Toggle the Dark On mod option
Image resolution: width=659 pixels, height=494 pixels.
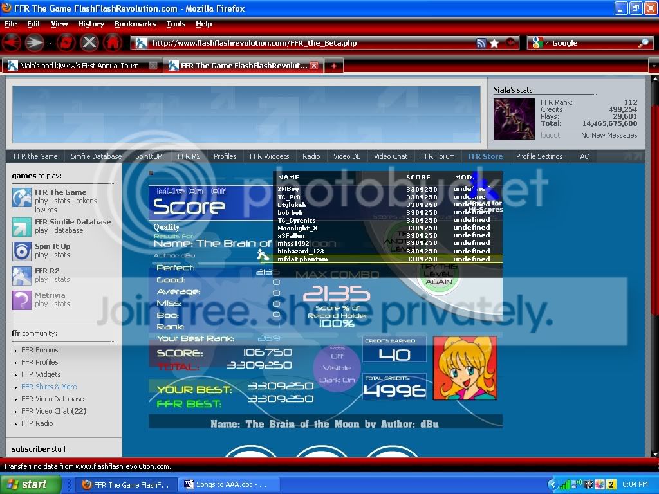click(337, 380)
